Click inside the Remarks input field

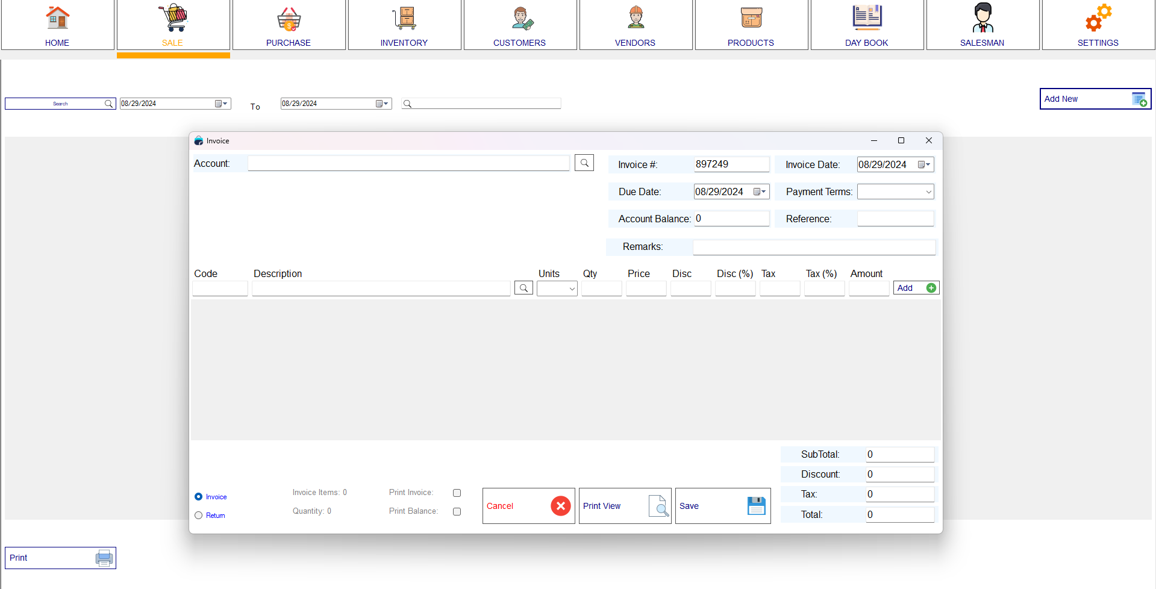[813, 247]
